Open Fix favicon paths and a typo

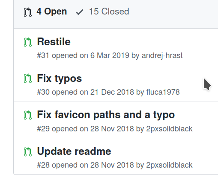tap(106, 115)
